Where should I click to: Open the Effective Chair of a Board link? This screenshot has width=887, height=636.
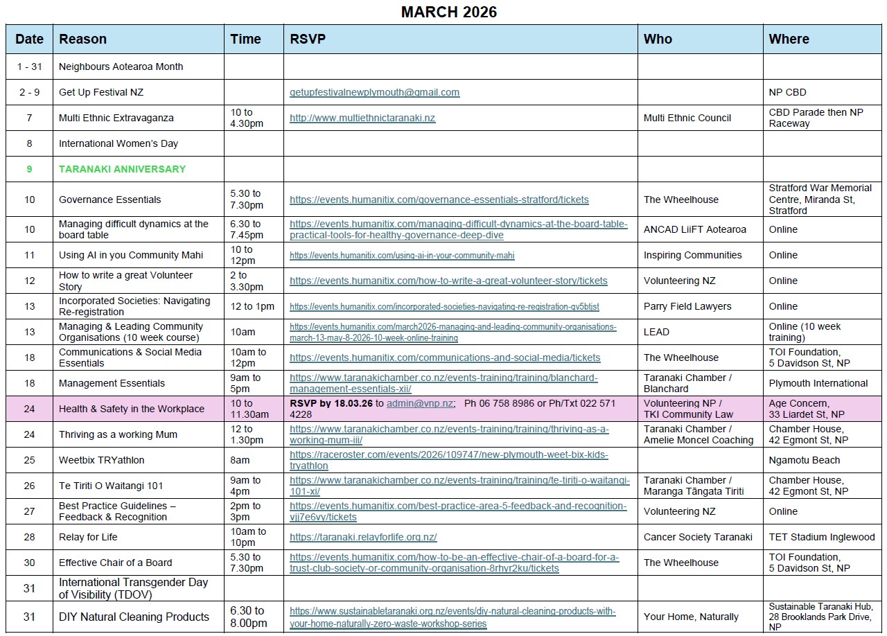[x=454, y=563]
